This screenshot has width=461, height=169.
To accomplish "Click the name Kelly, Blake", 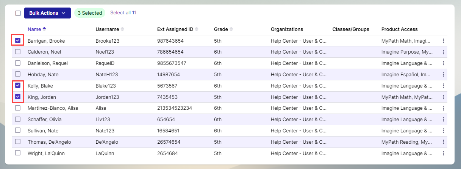I will click(40, 86).
